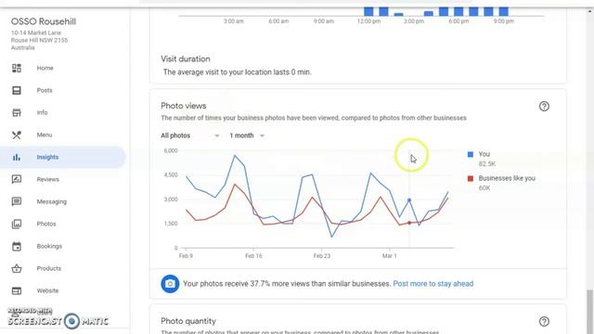Click the Photo views heading
Image resolution: width=594 pixels, height=334 pixels.
click(x=184, y=106)
